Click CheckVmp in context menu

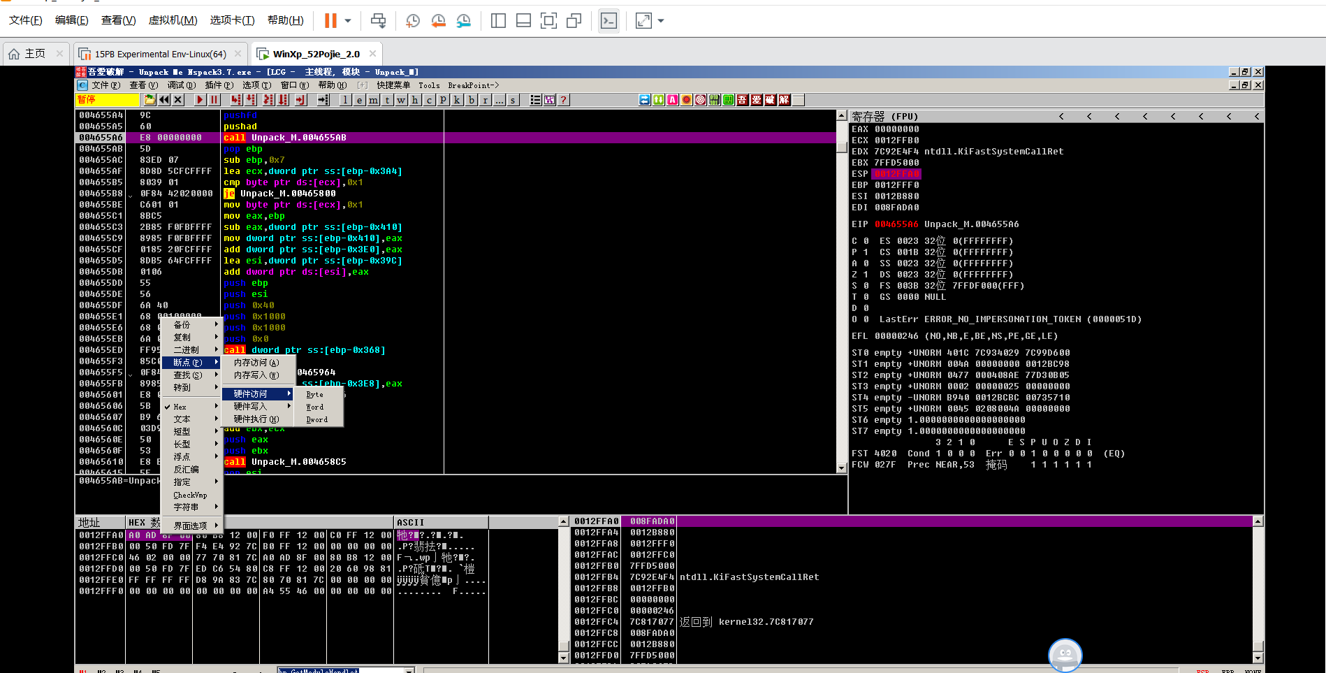[190, 495]
